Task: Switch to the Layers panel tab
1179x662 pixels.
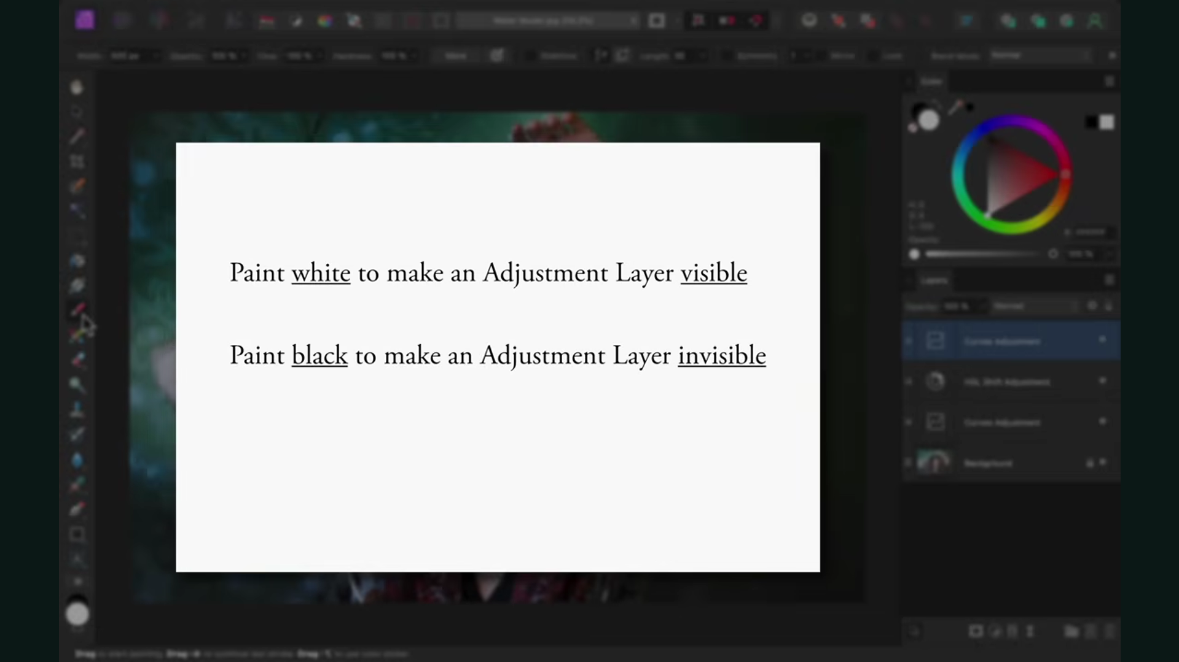Action: (934, 280)
